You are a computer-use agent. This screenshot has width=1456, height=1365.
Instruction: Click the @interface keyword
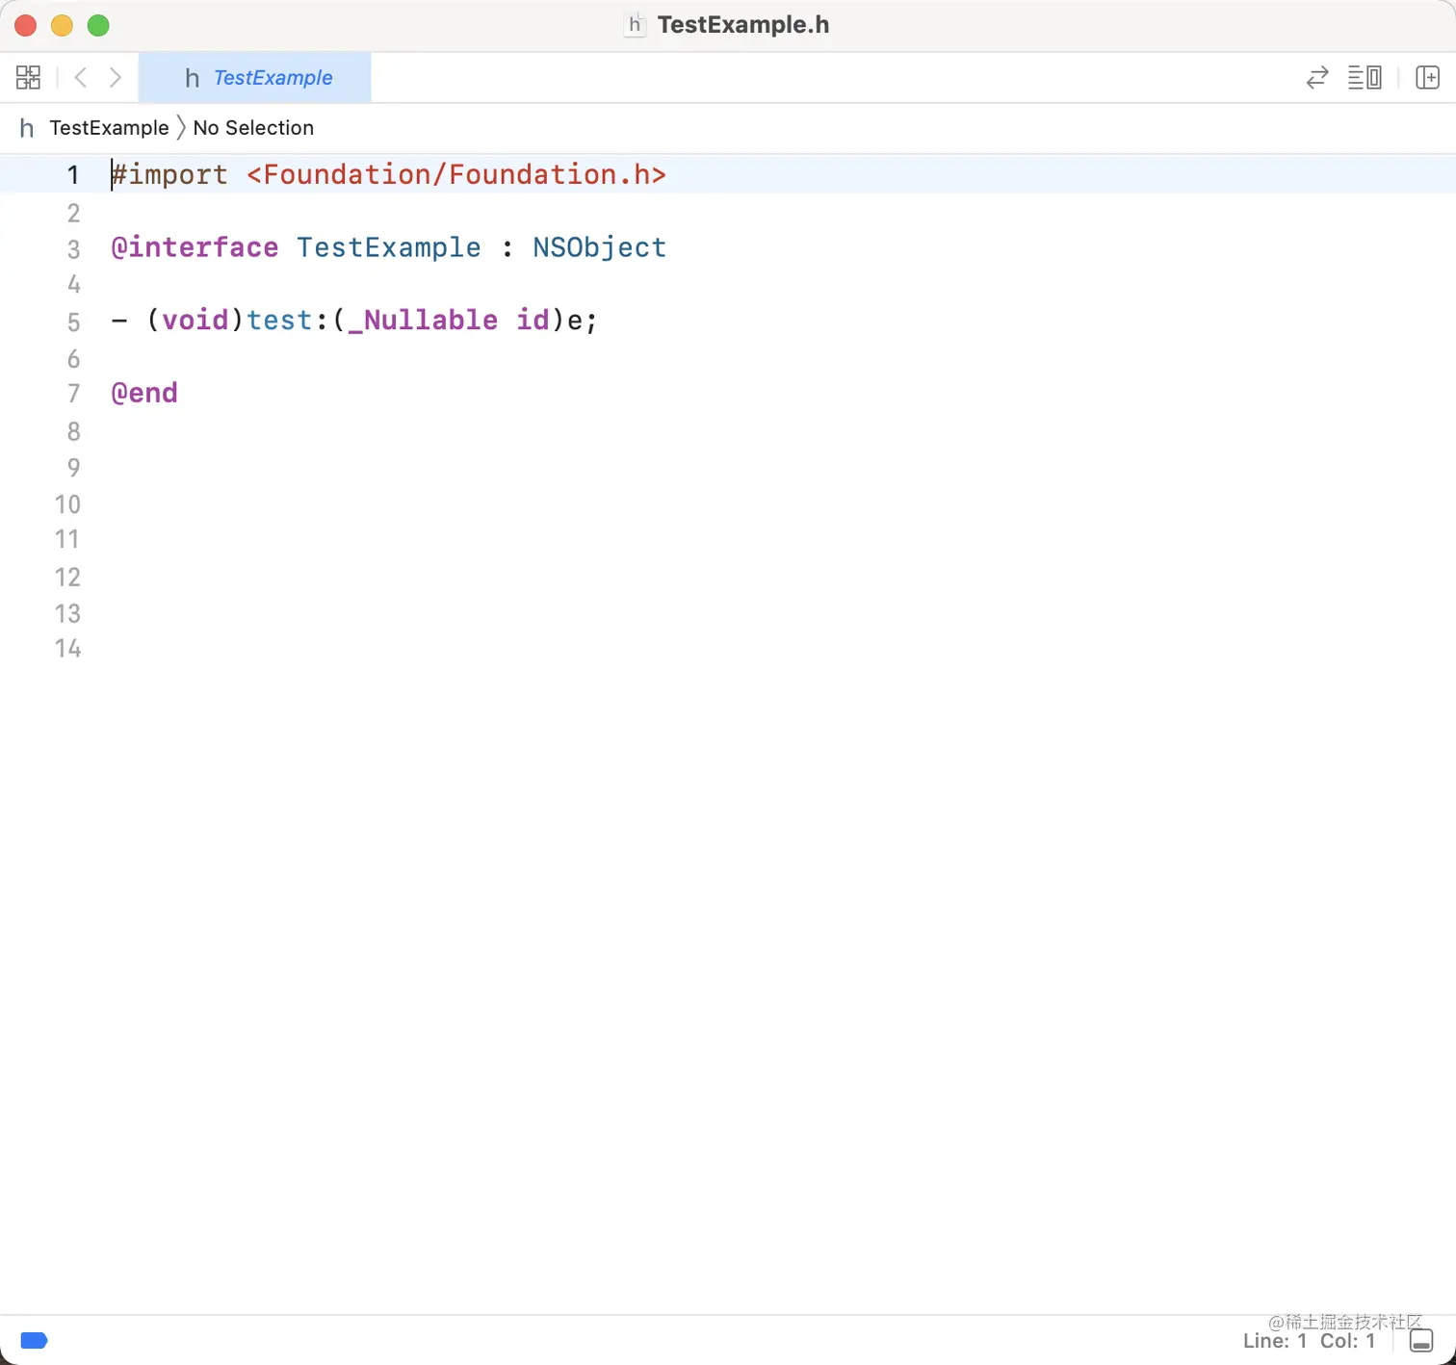click(195, 247)
